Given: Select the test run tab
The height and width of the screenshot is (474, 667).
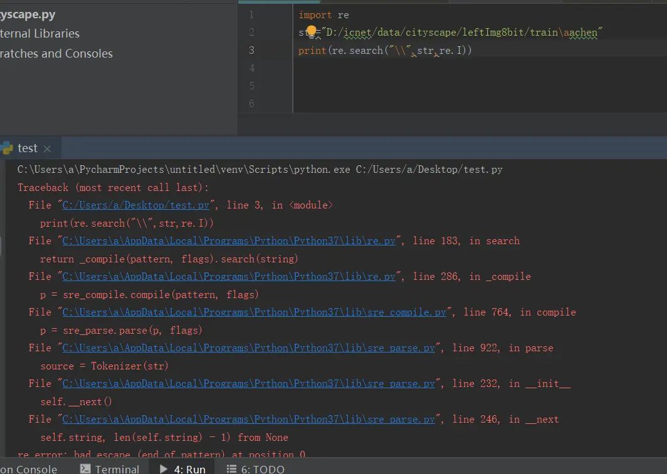Looking at the screenshot, I should pos(28,148).
